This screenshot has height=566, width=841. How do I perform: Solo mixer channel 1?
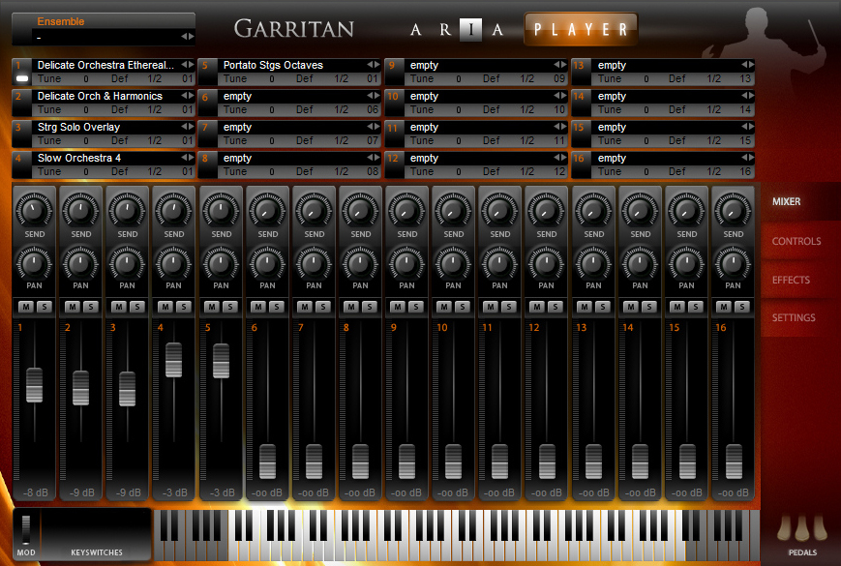tap(45, 307)
